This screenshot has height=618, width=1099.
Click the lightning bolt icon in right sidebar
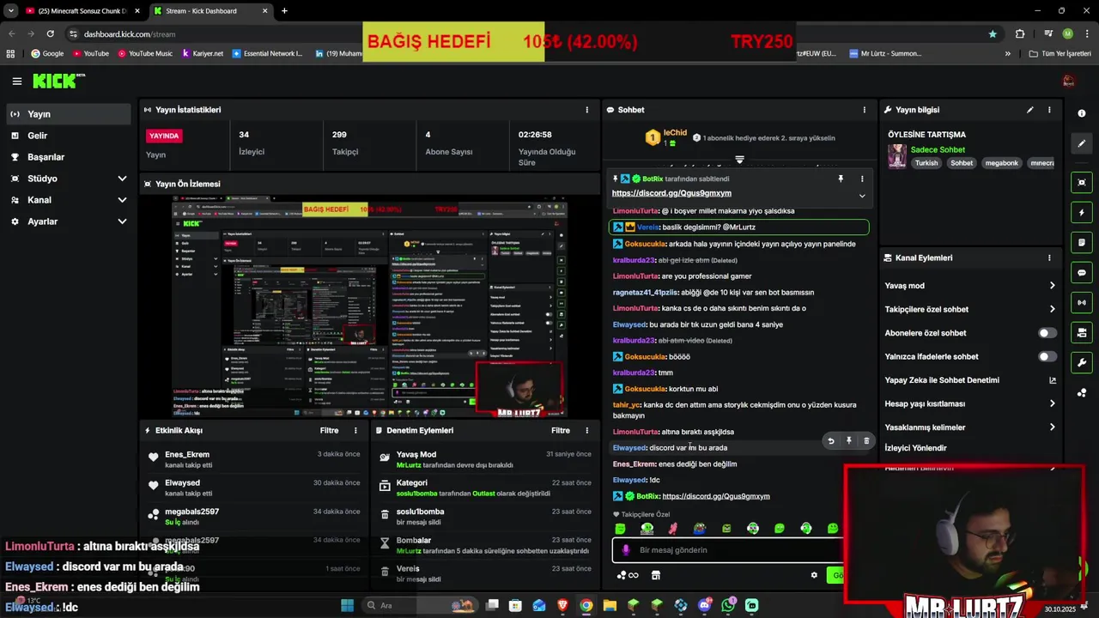tap(1082, 212)
